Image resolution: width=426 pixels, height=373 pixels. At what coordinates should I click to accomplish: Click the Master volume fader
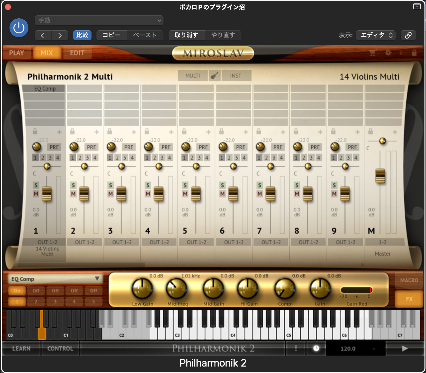(x=380, y=176)
